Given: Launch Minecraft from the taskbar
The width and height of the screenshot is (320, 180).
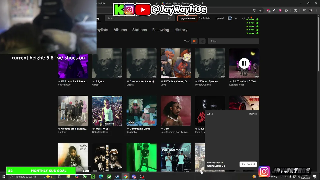Looking at the screenshot, I should (93, 177).
